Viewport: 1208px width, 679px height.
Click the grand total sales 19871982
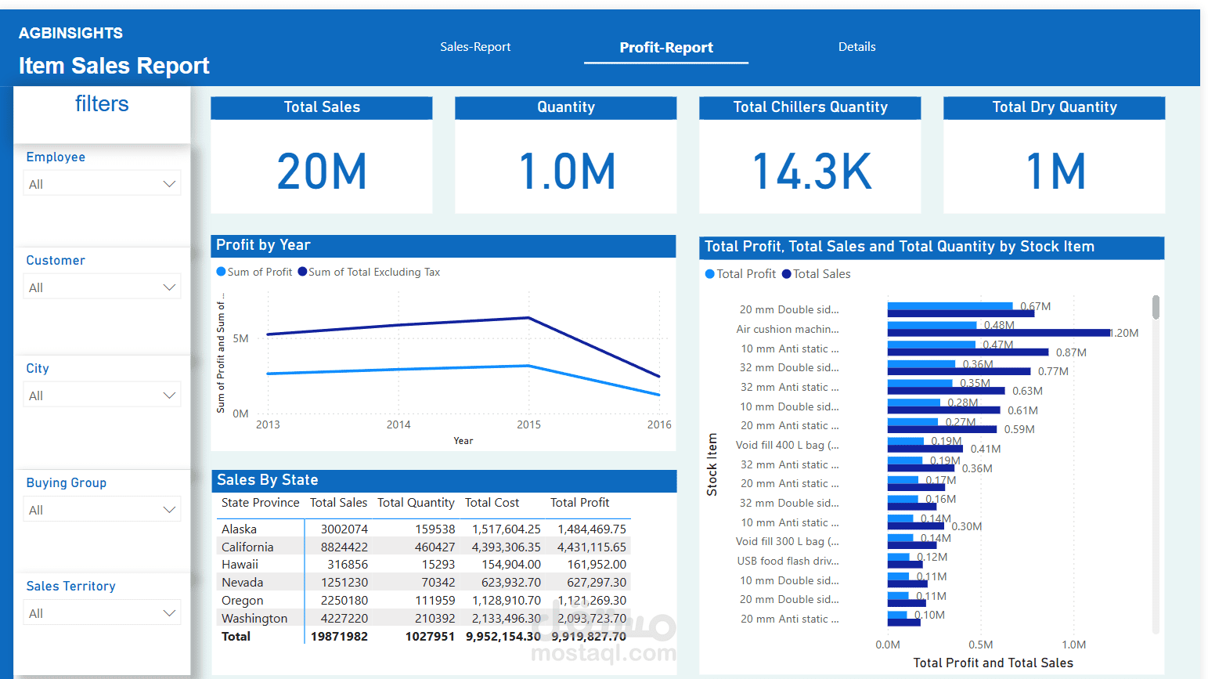click(339, 637)
